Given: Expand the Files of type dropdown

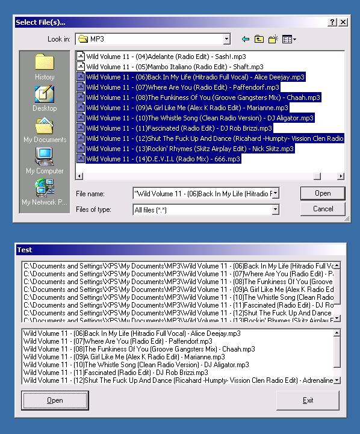Looking at the screenshot, I should 275,209.
